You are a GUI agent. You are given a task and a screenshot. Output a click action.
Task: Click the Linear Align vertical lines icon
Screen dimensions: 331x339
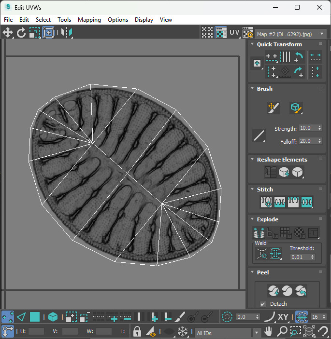285,57
